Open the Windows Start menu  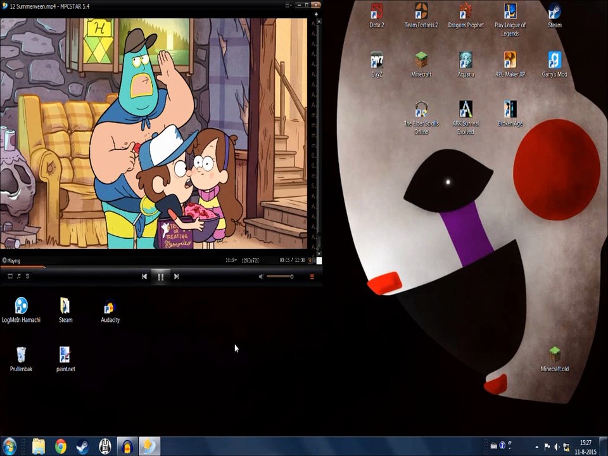pyautogui.click(x=9, y=446)
